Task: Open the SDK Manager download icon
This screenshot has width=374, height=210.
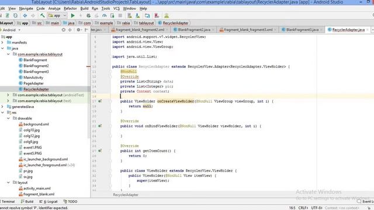Action: pos(138,16)
